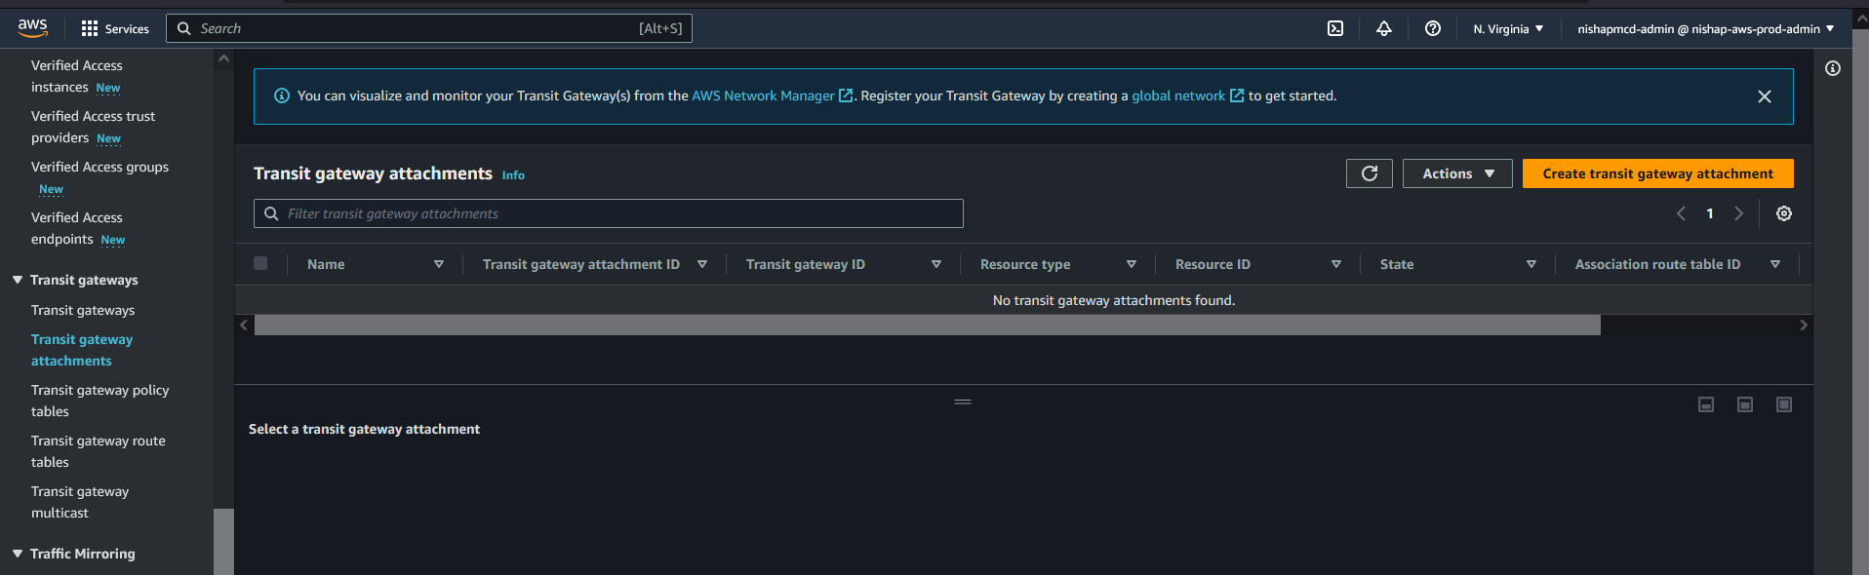Go to Transit gateway route tables
1869x575 pixels.
coord(98,451)
